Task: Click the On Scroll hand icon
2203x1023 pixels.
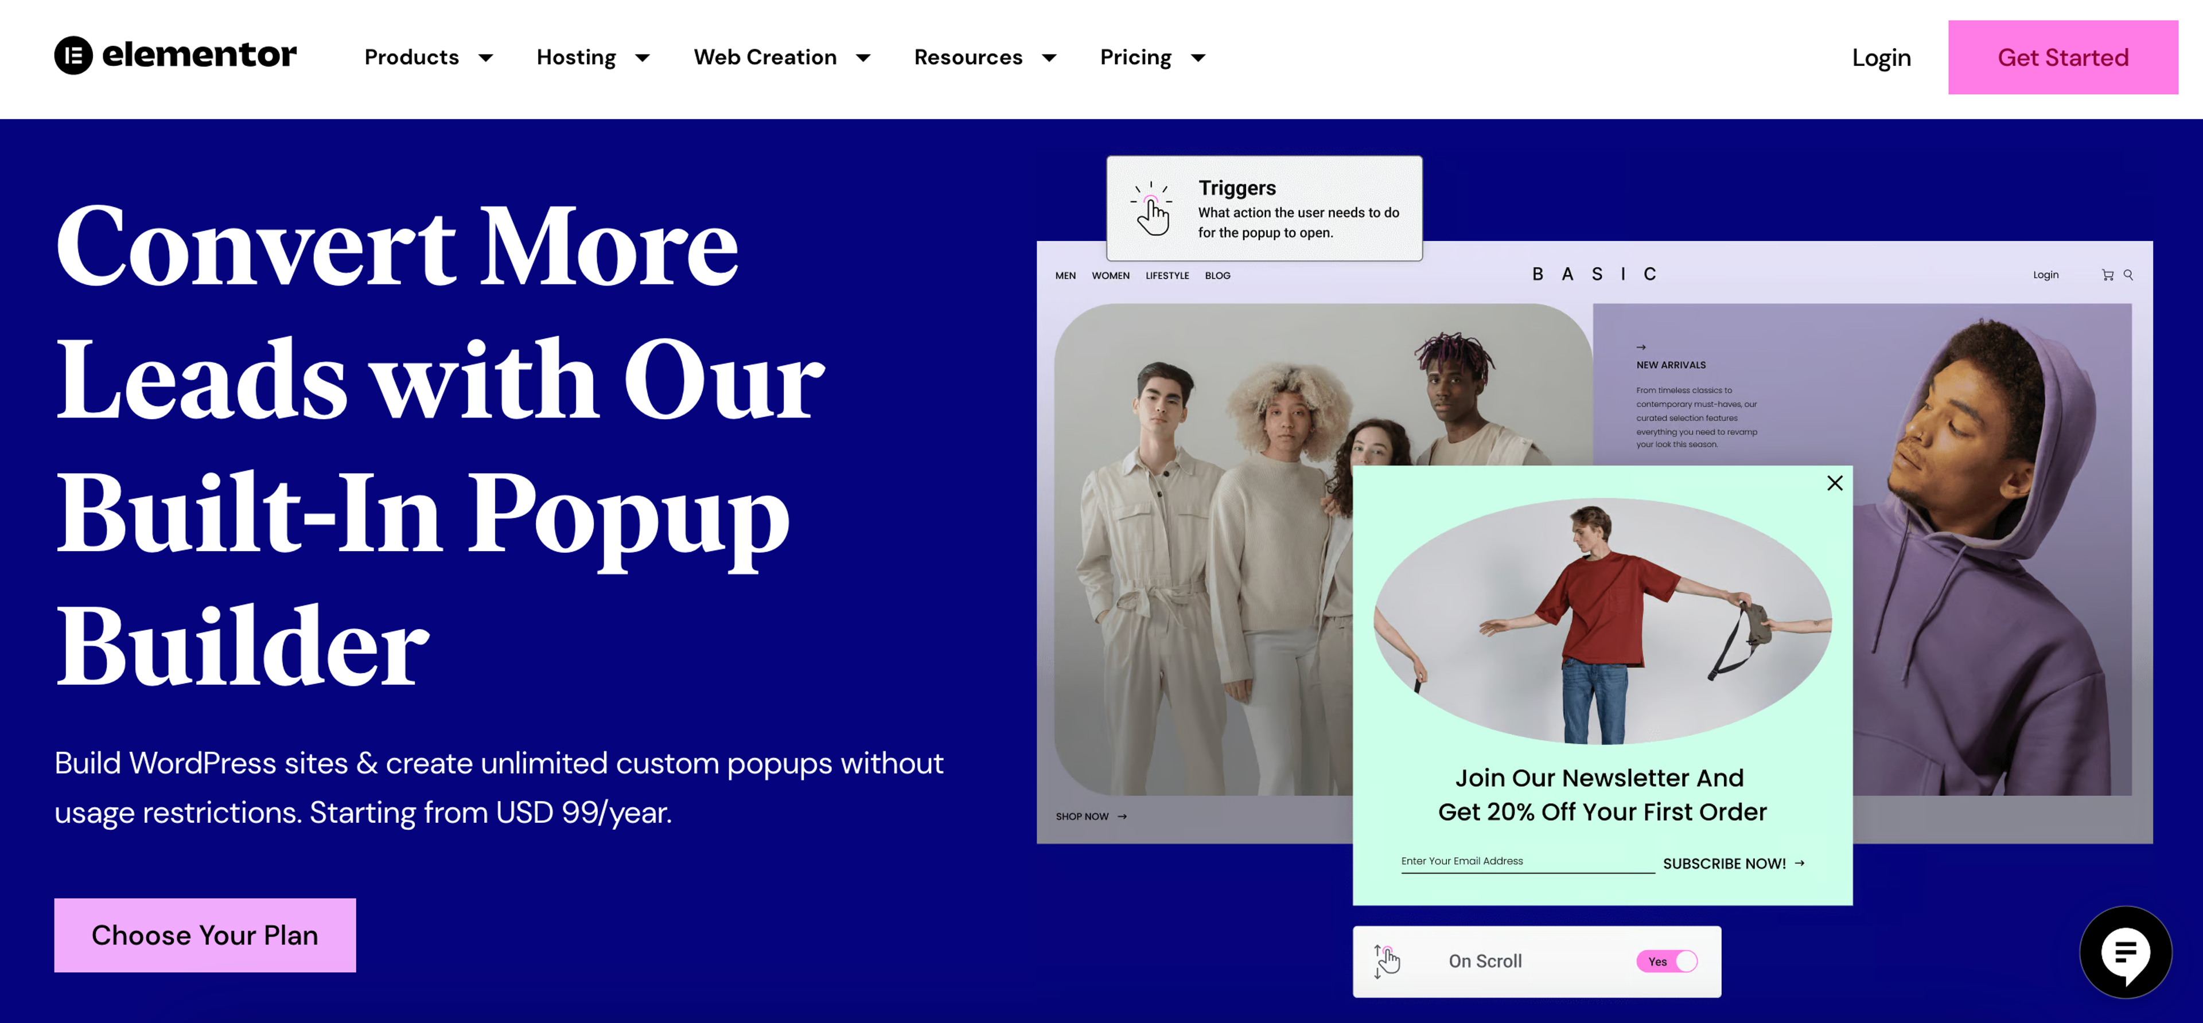Action: [x=1386, y=960]
